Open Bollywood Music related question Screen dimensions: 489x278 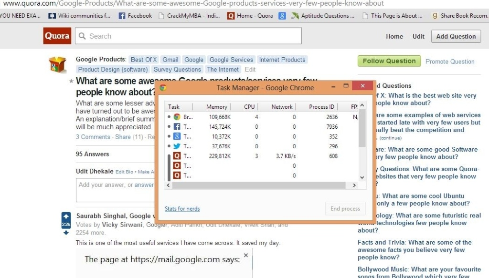tap(419, 272)
